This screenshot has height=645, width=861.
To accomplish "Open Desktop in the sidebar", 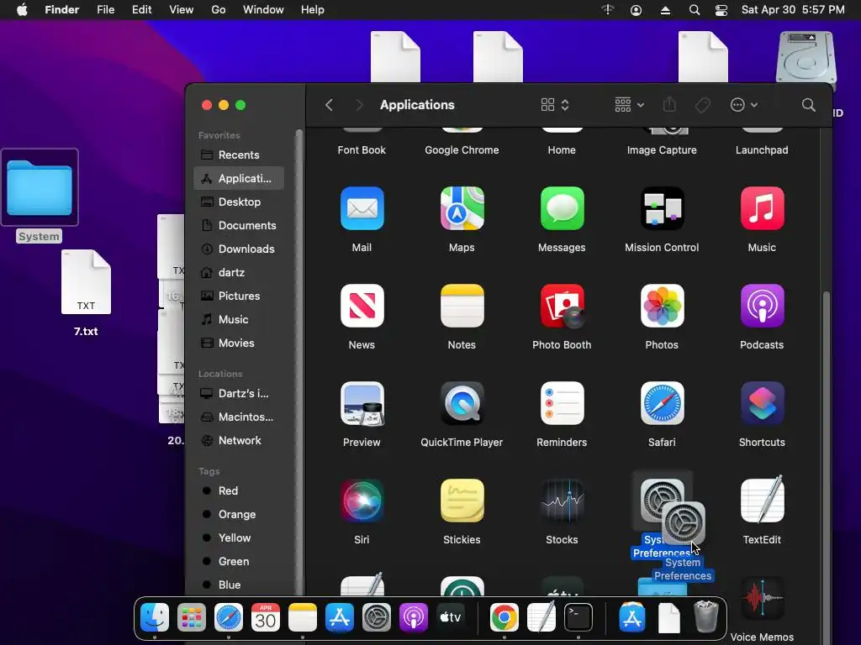I will pyautogui.click(x=239, y=202).
